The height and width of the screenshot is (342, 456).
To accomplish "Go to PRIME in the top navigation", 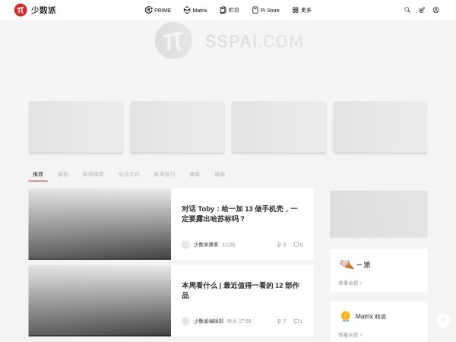I will [x=158, y=10].
